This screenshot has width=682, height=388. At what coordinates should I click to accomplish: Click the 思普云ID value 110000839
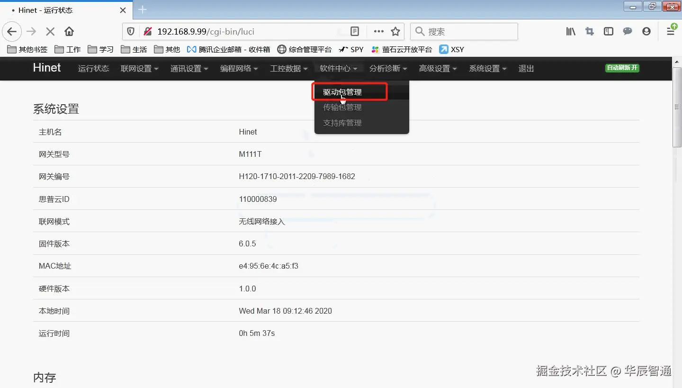(258, 199)
